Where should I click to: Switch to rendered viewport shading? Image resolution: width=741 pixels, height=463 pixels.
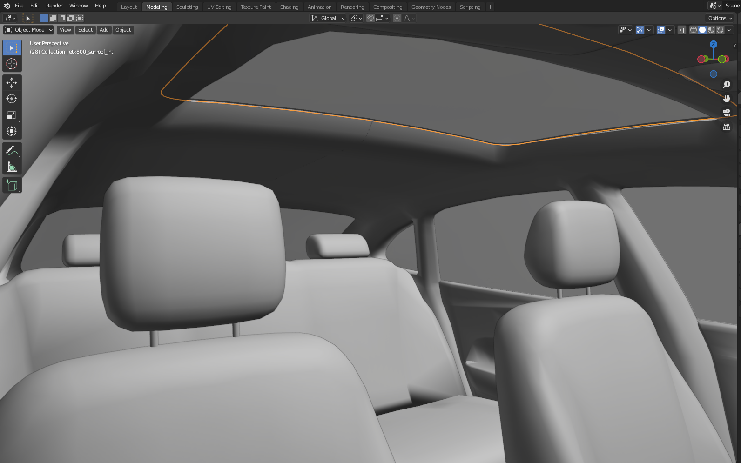click(x=720, y=30)
